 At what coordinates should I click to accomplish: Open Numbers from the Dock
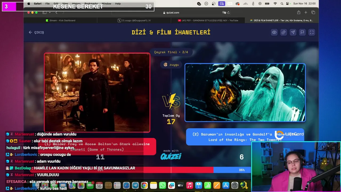tap(208, 185)
